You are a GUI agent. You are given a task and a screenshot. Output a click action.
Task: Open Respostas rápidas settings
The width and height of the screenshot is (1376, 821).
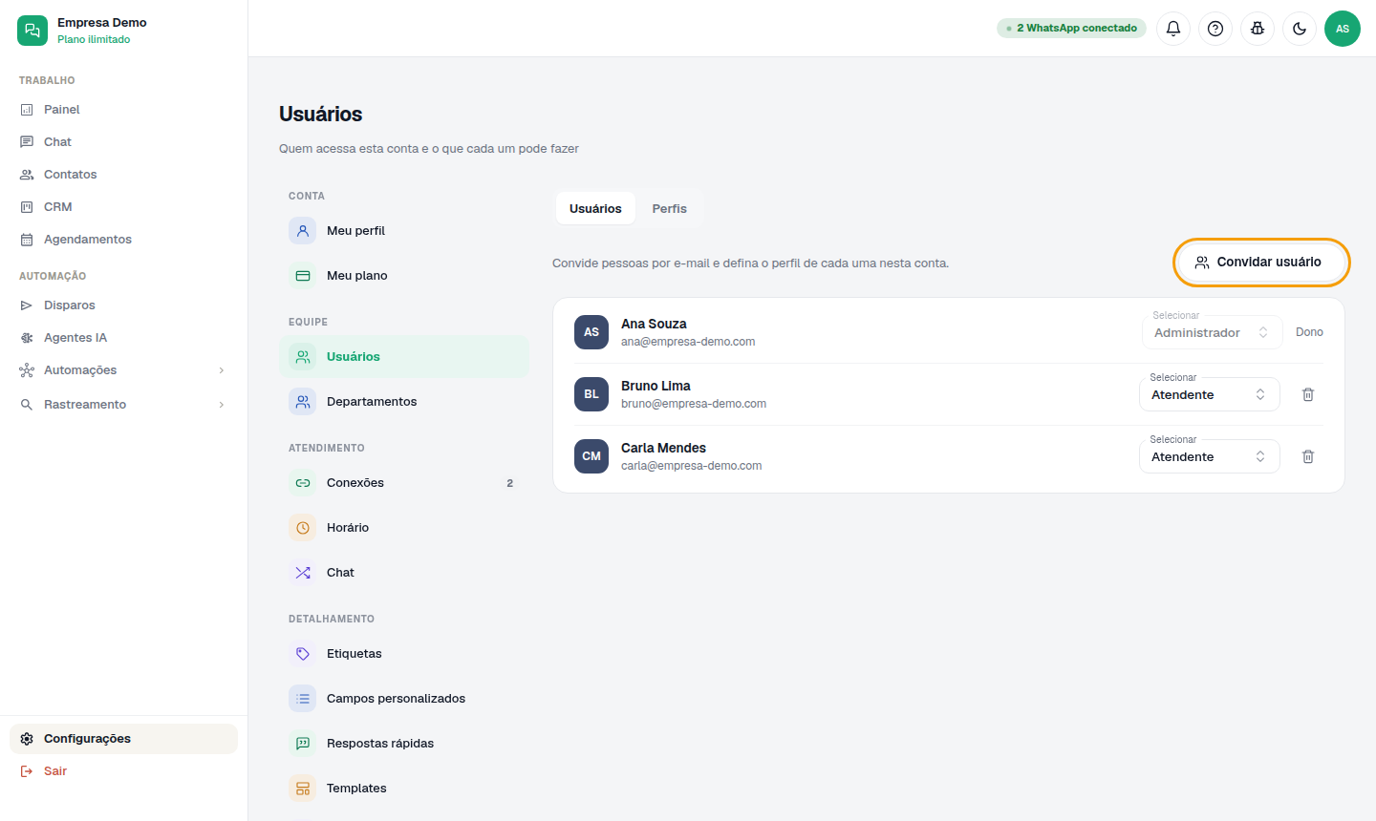(x=404, y=744)
